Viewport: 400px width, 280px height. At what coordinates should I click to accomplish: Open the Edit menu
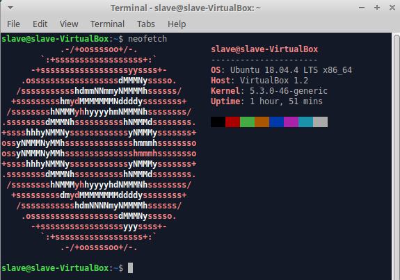pyautogui.click(x=40, y=24)
